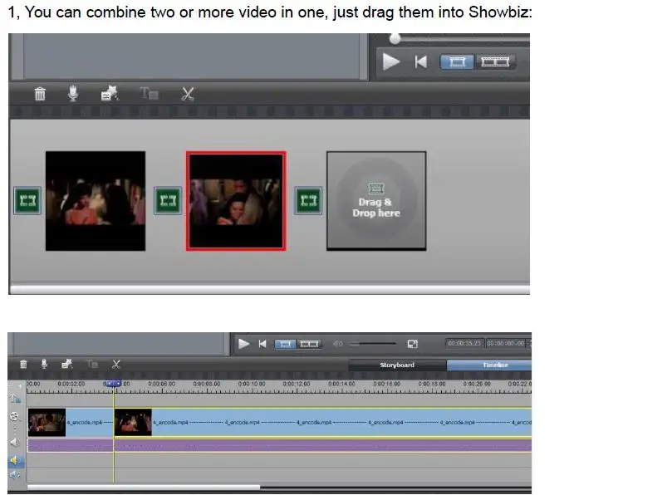Click the scissors split icon in lower toolbar
The height and width of the screenshot is (495, 672).
pyautogui.click(x=116, y=365)
